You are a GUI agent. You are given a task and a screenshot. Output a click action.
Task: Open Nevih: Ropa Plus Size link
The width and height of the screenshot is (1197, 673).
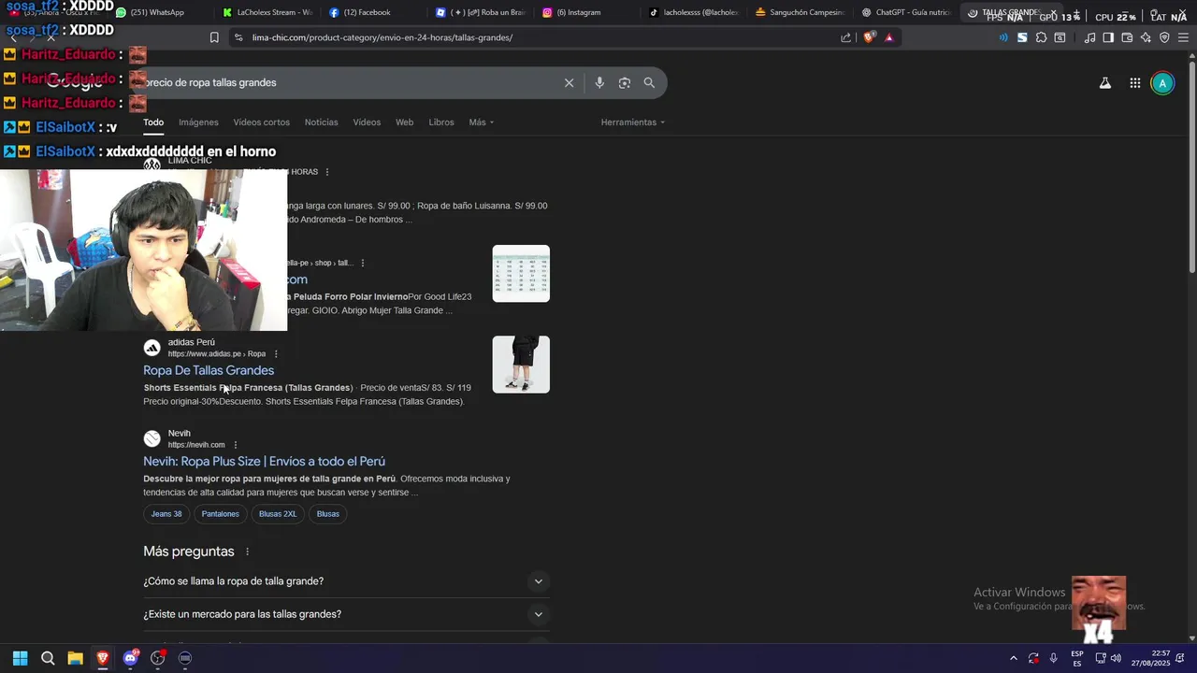click(x=264, y=461)
